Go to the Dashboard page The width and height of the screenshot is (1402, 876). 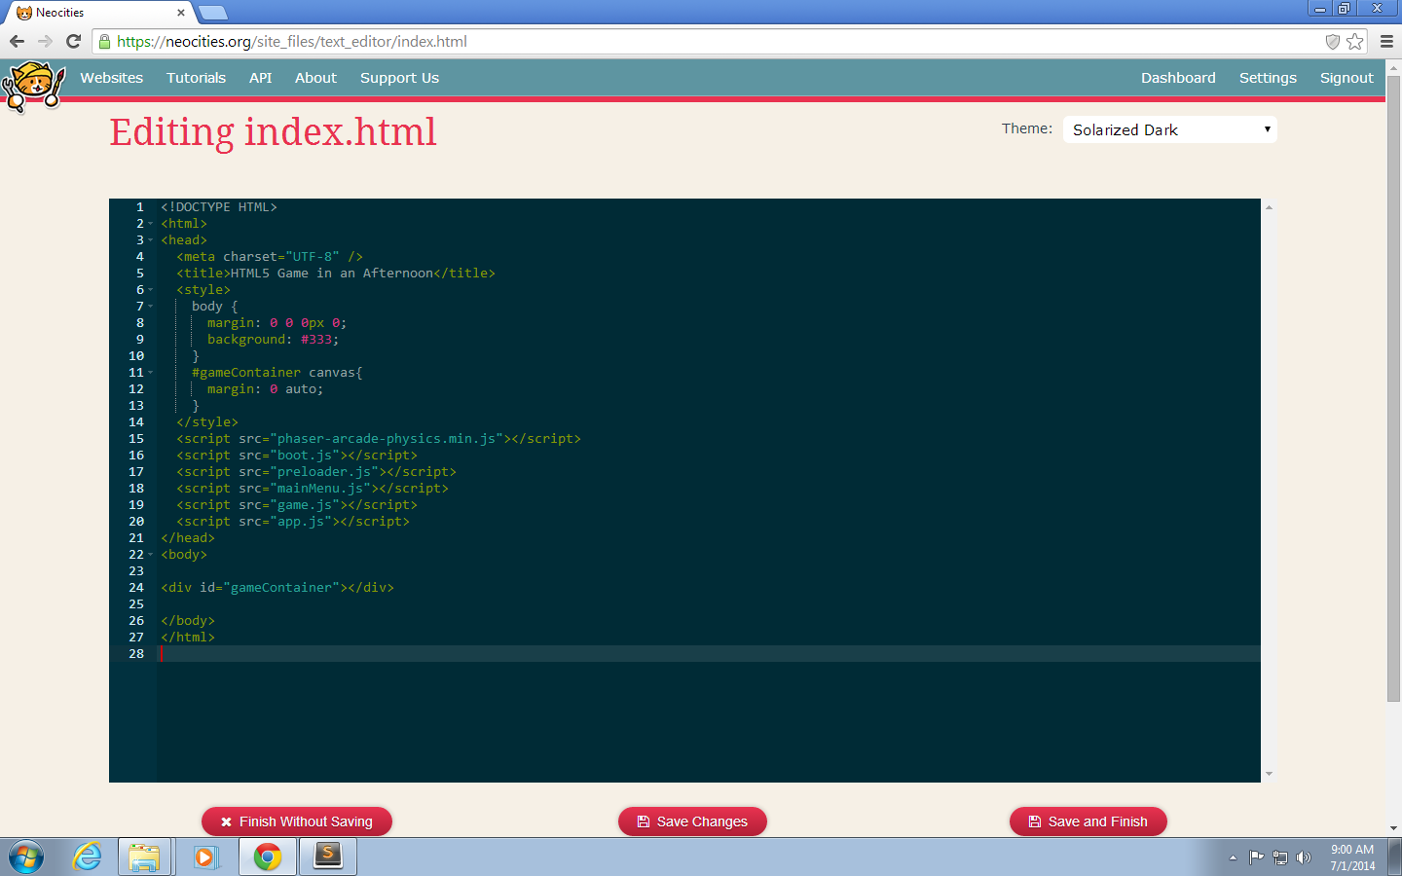tap(1178, 78)
